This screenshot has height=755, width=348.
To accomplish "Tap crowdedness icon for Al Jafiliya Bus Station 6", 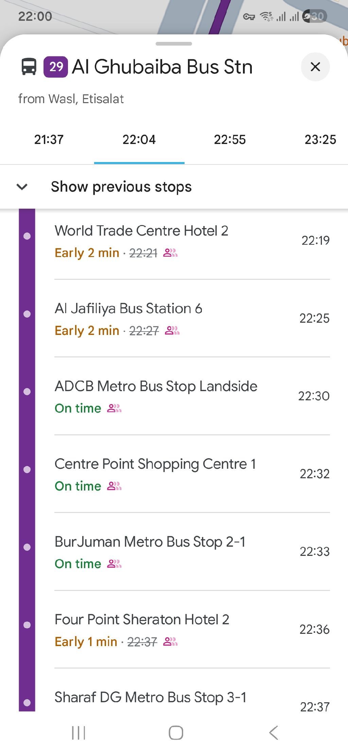I will click(x=172, y=331).
